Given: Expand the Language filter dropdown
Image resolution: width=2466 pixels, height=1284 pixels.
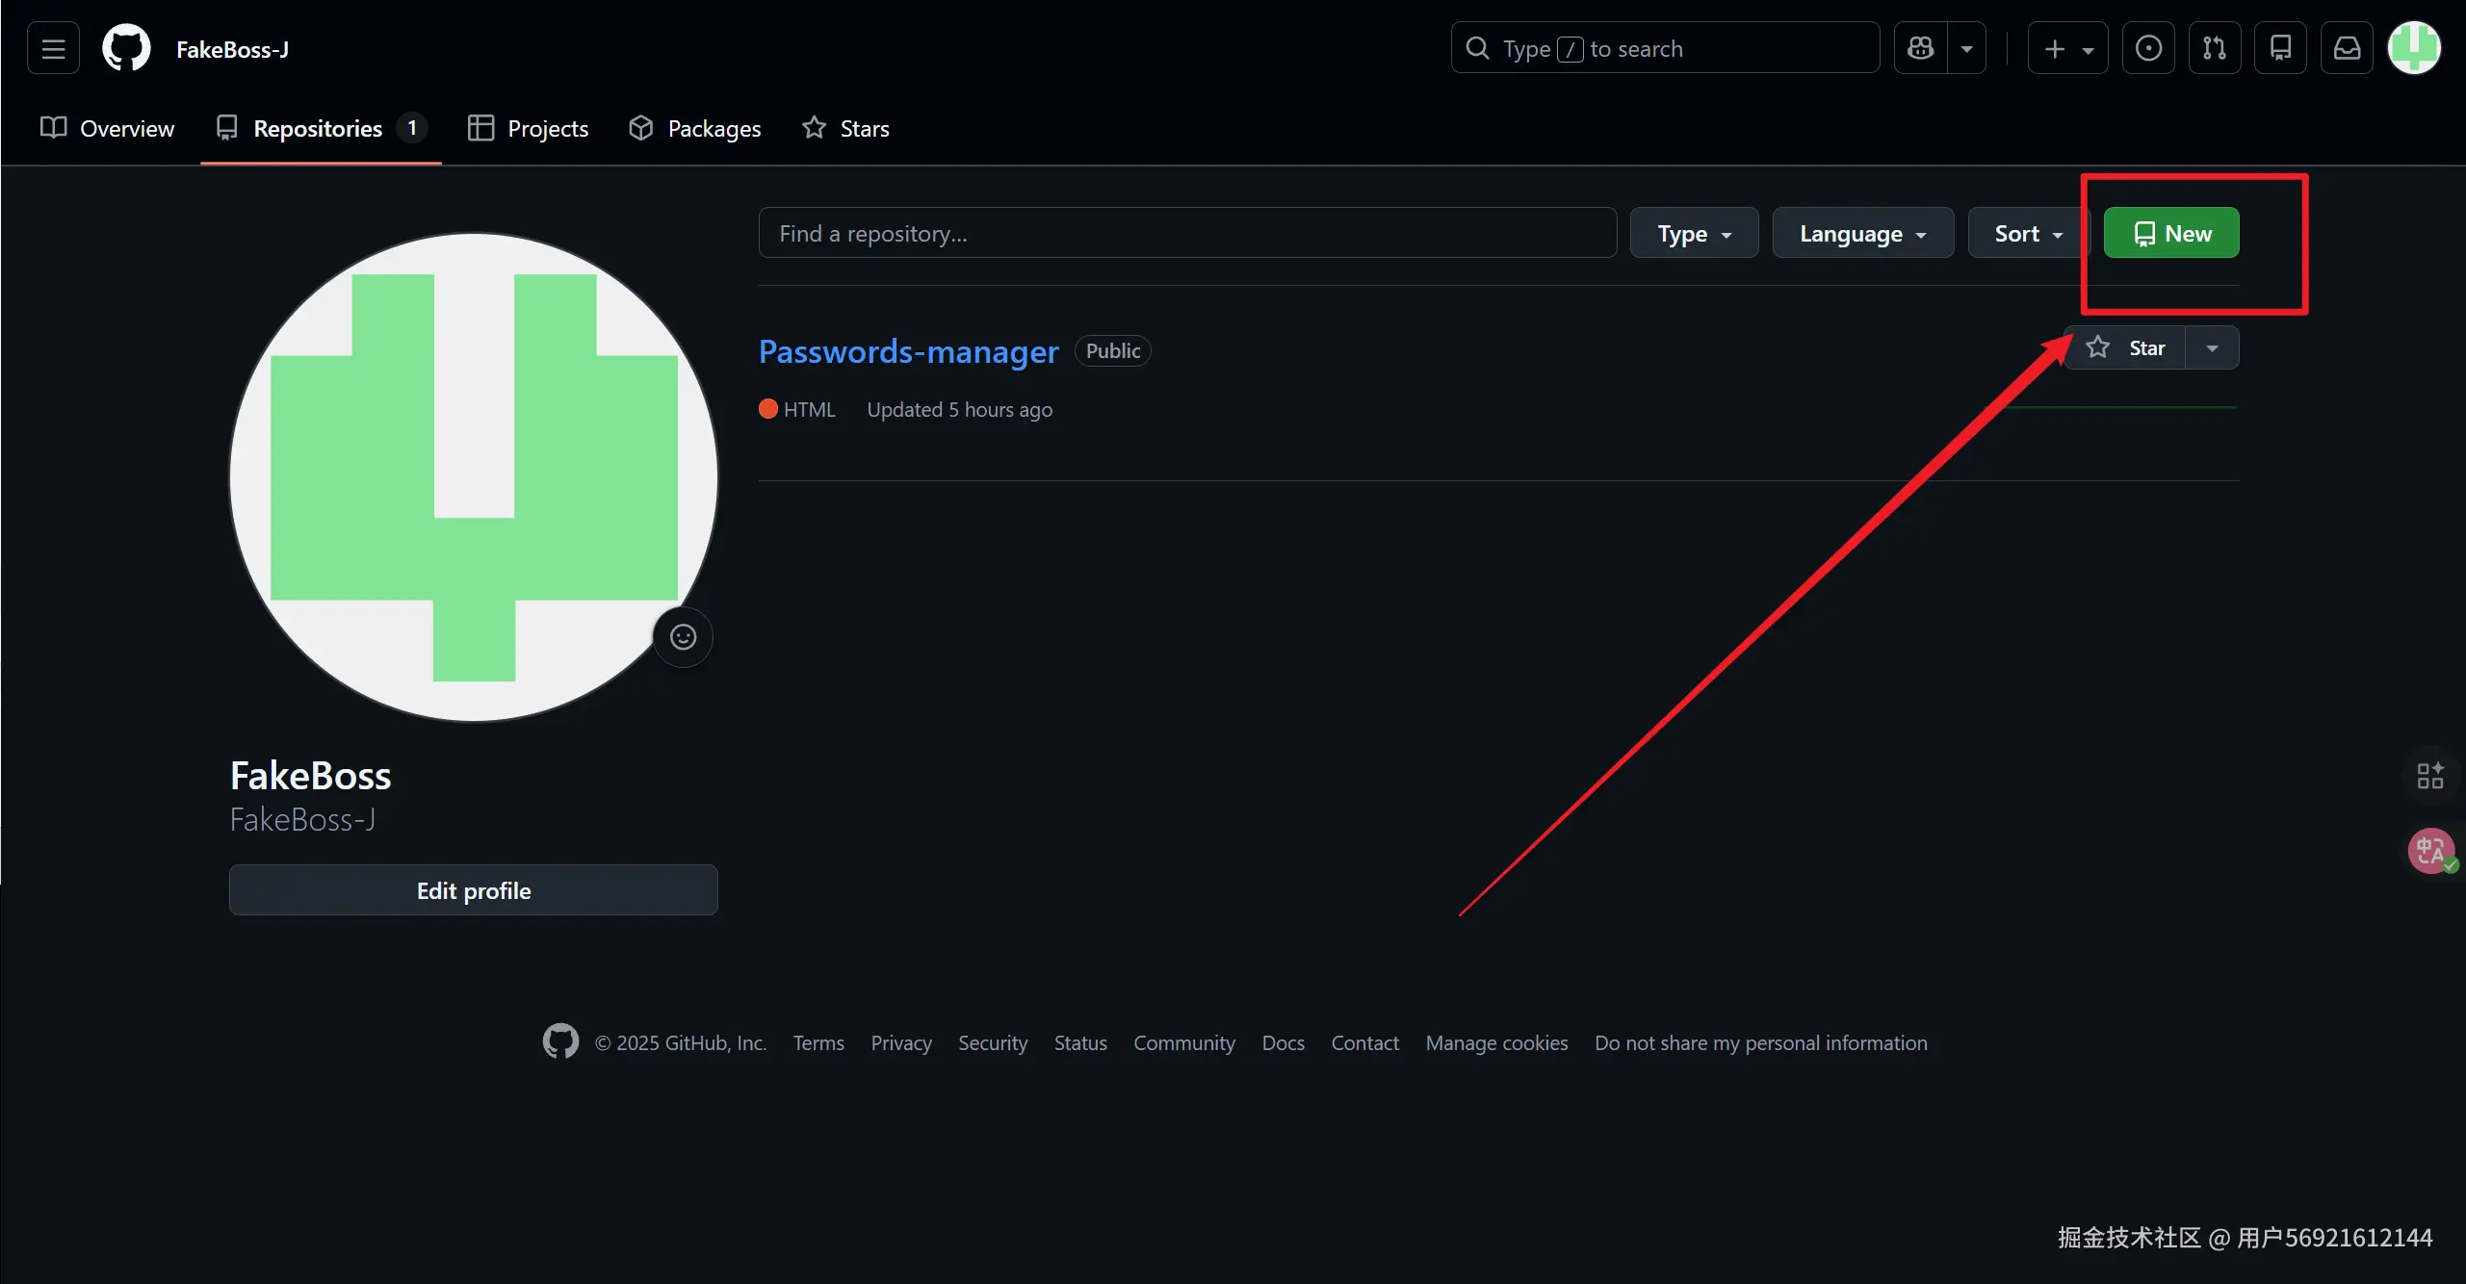Looking at the screenshot, I should coord(1862,234).
